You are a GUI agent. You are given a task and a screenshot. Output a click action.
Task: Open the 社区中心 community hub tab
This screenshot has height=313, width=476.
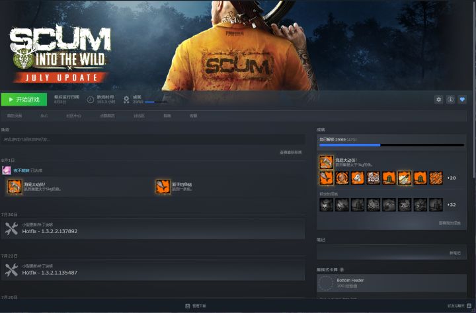[x=74, y=116]
